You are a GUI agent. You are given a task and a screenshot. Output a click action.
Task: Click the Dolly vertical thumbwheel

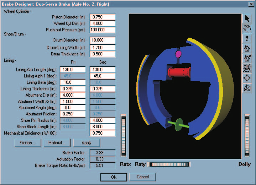pyautogui.click(x=247, y=136)
